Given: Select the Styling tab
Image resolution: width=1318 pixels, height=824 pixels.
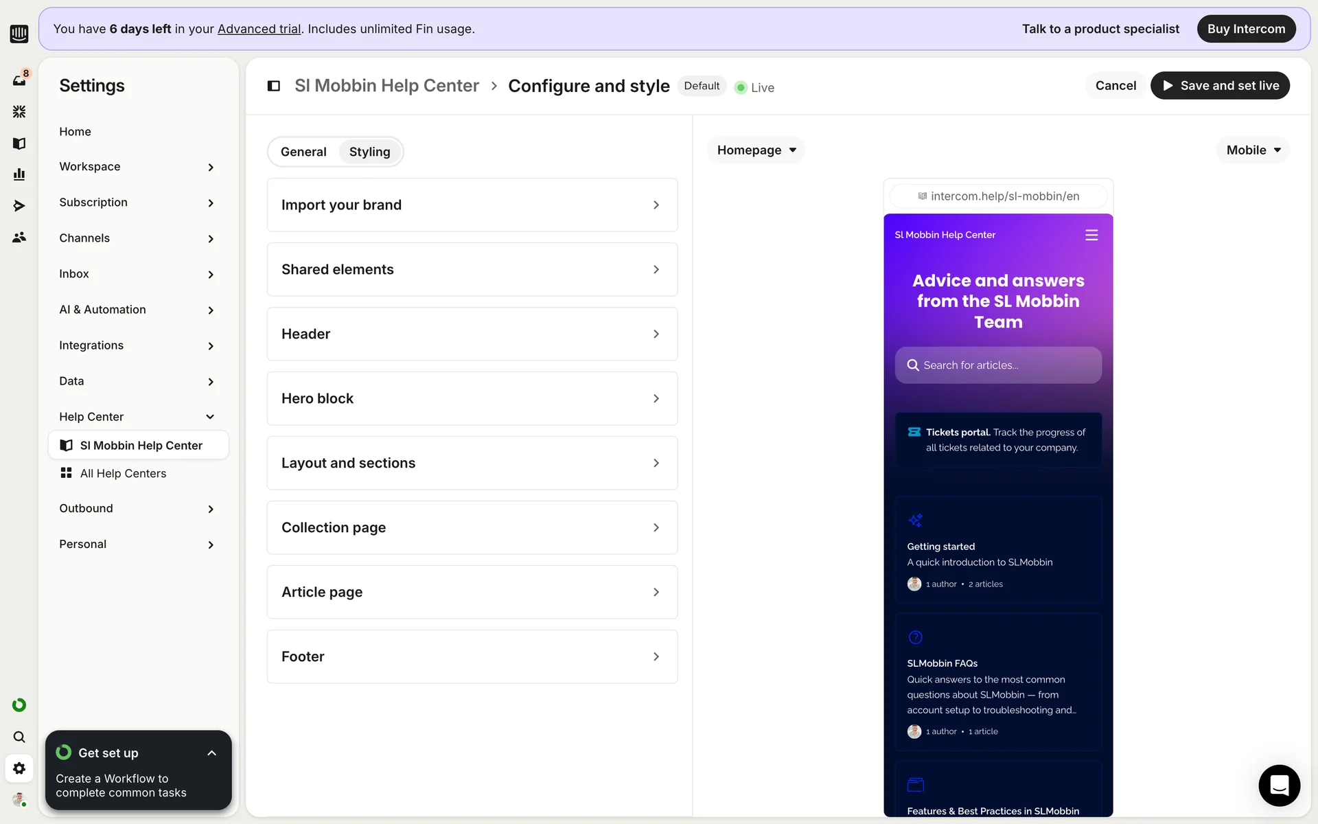Looking at the screenshot, I should click(x=369, y=152).
